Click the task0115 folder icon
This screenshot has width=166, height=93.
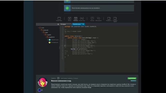click(48, 37)
